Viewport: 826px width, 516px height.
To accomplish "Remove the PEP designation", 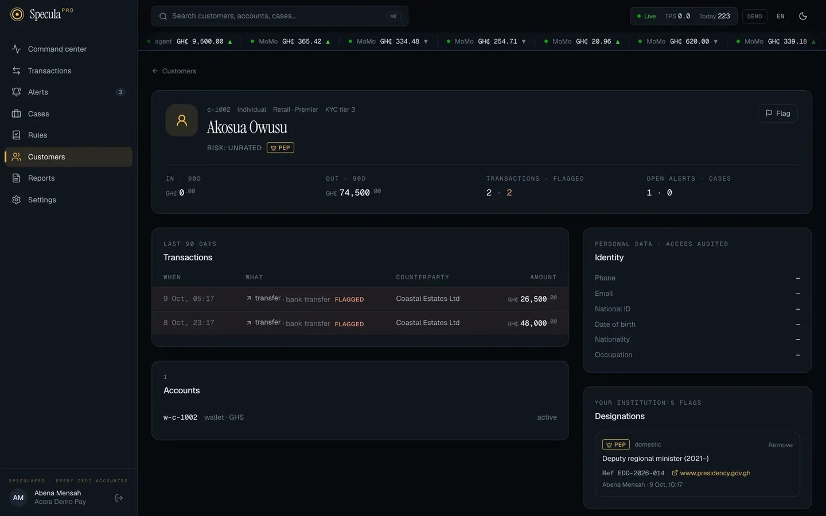I will (x=780, y=445).
